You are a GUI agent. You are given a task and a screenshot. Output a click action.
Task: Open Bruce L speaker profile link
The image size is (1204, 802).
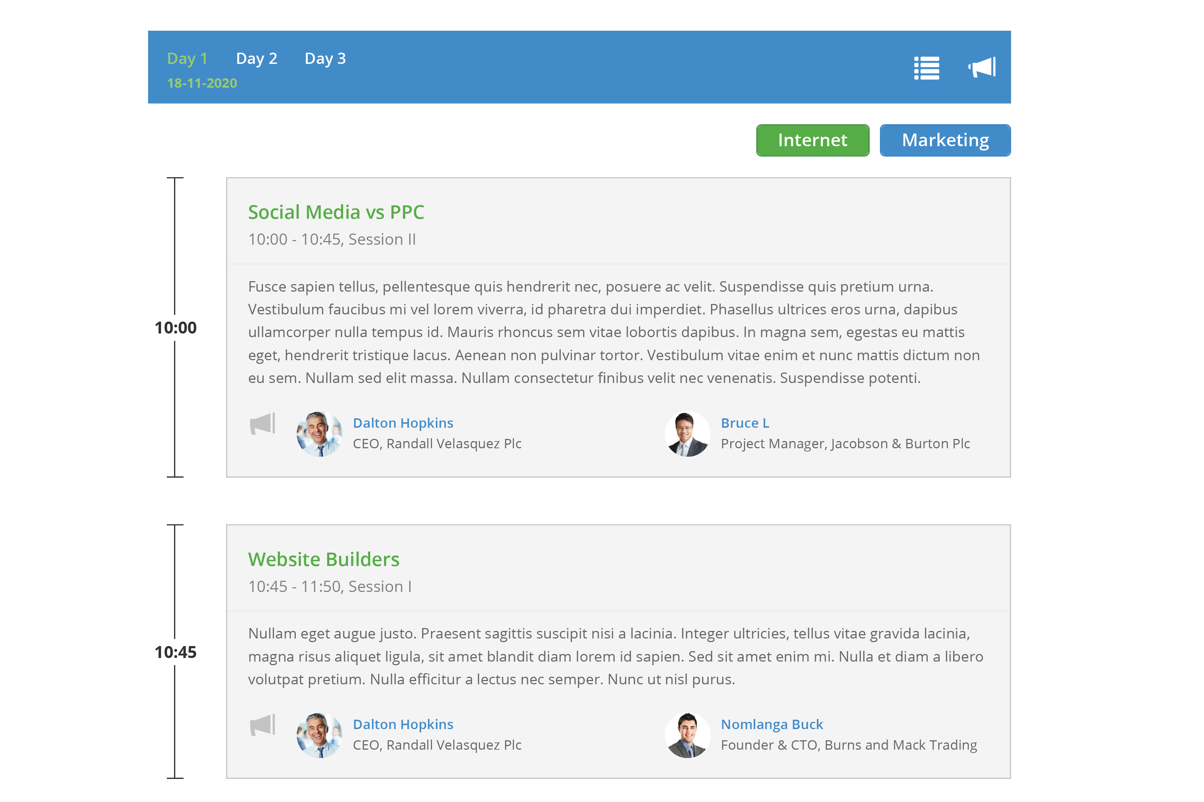coord(745,423)
